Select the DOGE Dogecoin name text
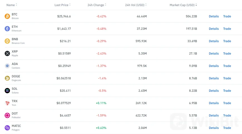 click(16, 76)
